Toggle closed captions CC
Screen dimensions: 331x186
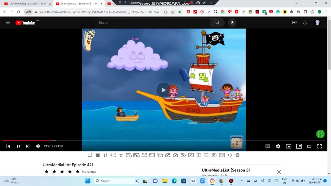pos(268,146)
